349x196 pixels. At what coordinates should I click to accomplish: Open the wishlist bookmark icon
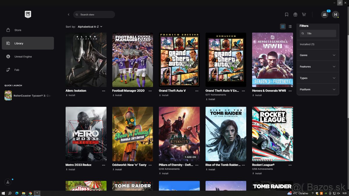point(286,15)
